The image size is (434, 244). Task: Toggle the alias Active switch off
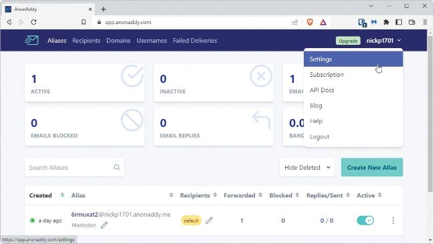click(365, 221)
